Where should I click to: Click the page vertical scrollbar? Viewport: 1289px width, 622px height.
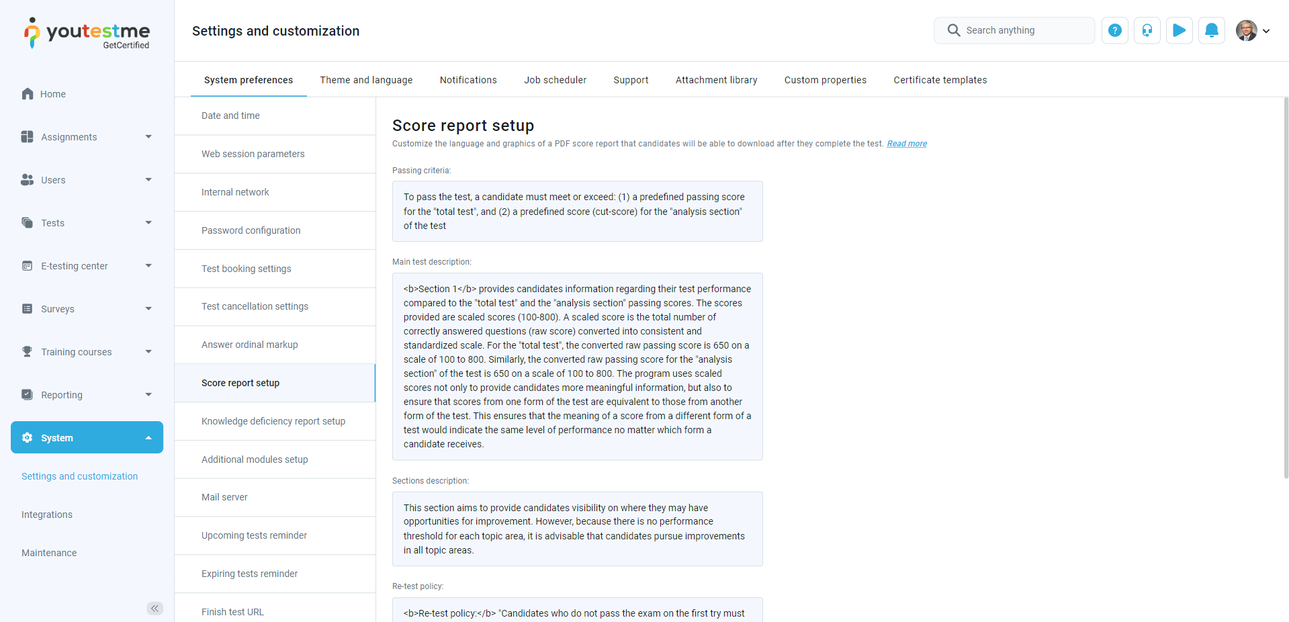1286,289
